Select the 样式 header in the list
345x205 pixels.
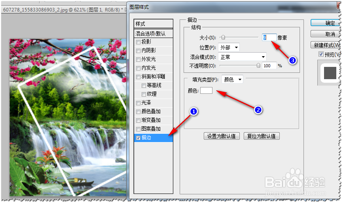tap(154, 24)
